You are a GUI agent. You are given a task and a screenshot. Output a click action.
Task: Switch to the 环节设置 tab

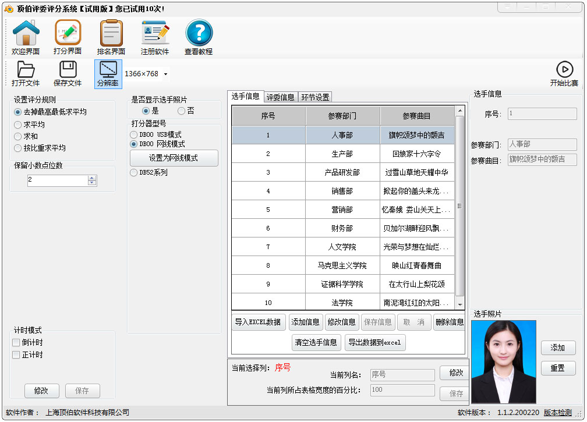(x=315, y=97)
